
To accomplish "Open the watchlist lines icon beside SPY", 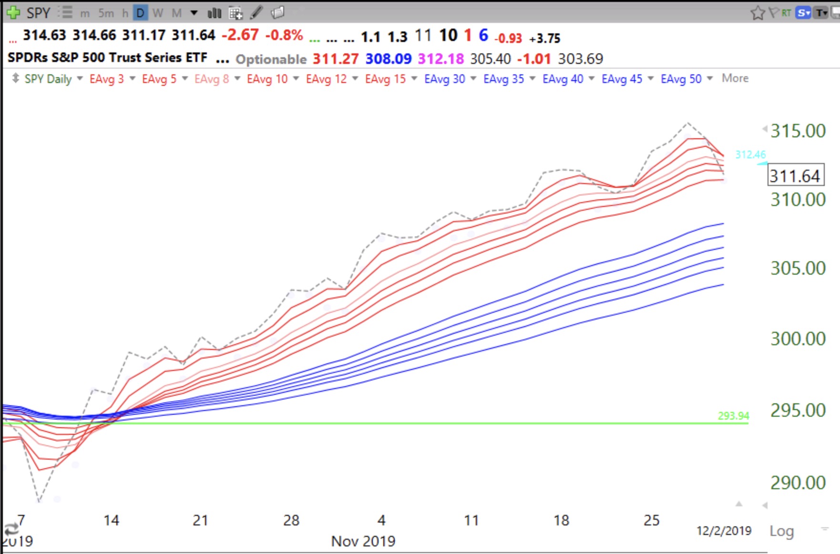I will pyautogui.click(x=66, y=12).
